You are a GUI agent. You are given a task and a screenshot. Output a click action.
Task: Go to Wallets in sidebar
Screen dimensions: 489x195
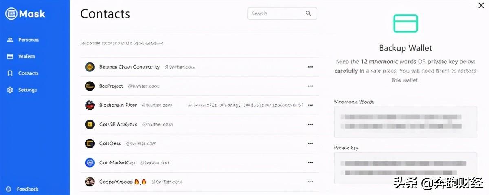(x=21, y=57)
